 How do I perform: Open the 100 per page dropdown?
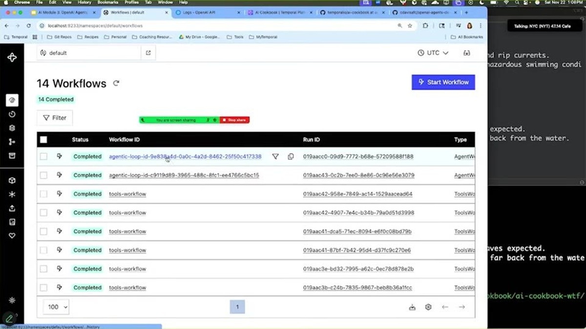(57, 307)
